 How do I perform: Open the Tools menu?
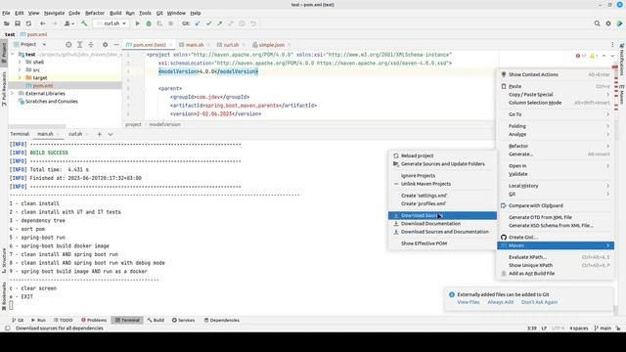[145, 13]
